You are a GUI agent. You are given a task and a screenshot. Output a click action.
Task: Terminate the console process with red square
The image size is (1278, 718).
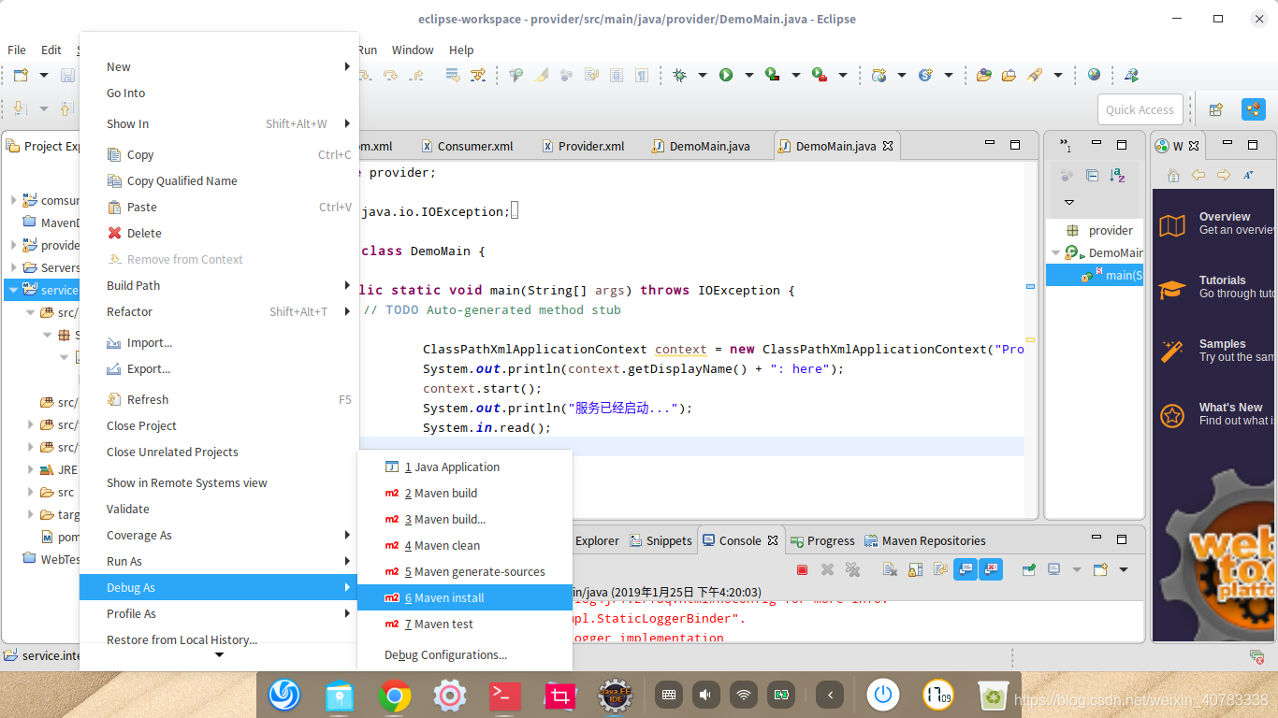[x=802, y=569]
